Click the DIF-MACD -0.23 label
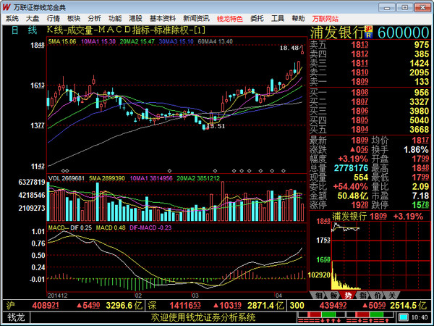The width and height of the screenshot is (434, 326). click(150, 227)
